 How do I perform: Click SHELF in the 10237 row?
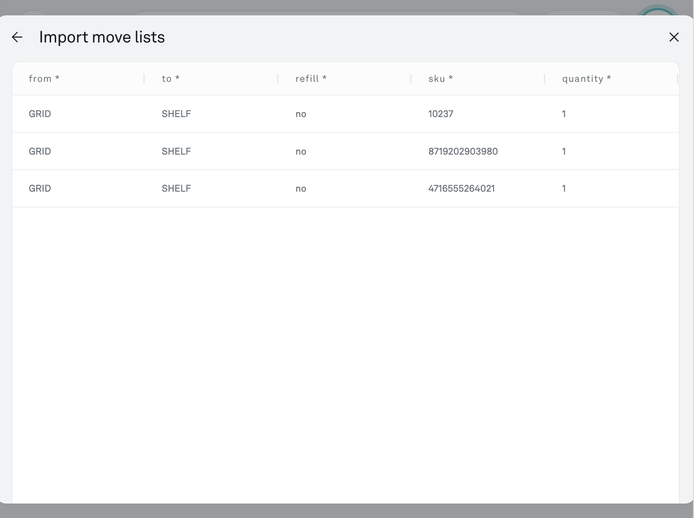pos(176,114)
